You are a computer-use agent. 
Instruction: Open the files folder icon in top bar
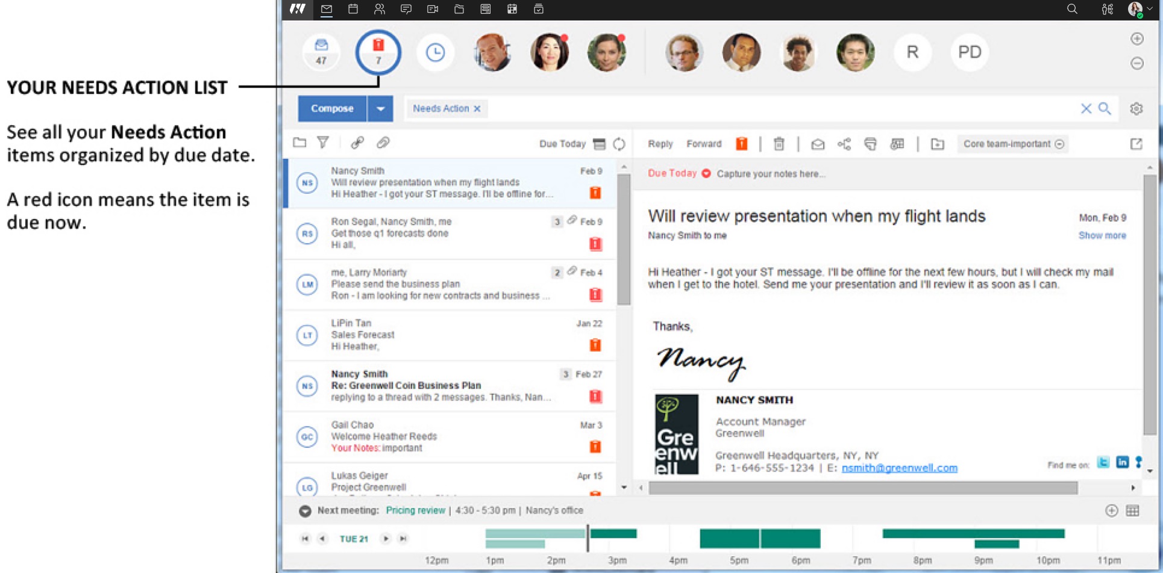click(459, 9)
